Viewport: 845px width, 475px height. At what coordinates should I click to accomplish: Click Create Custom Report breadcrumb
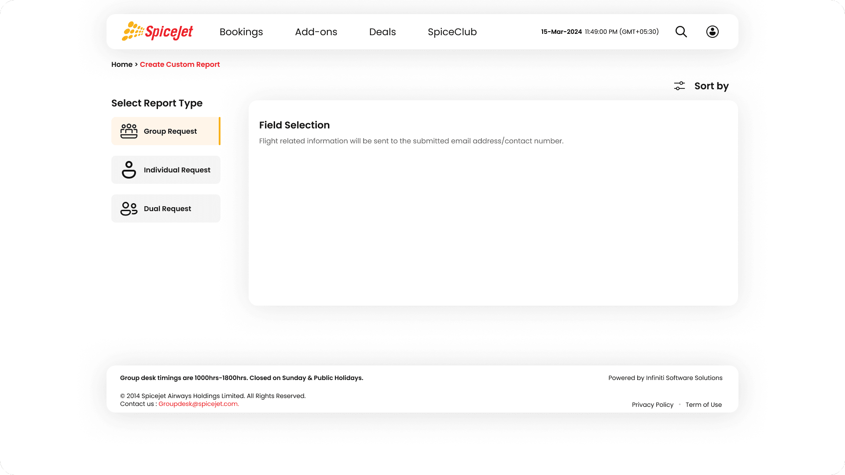coord(180,64)
